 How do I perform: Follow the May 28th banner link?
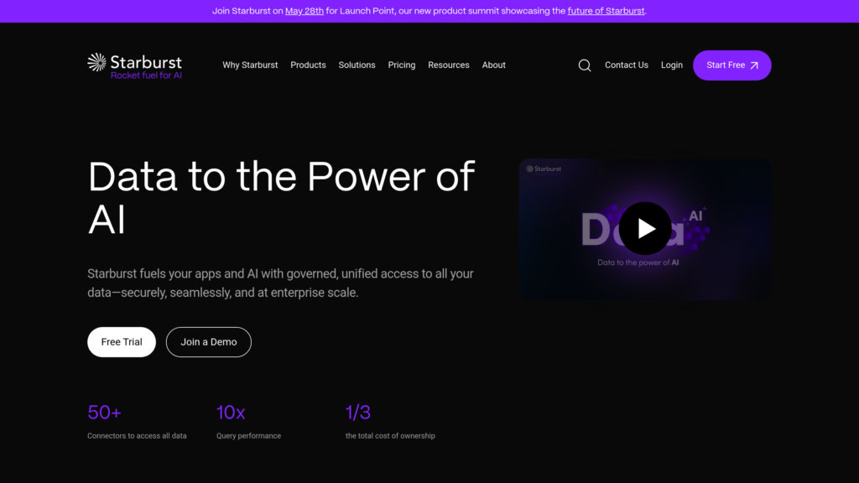point(304,11)
